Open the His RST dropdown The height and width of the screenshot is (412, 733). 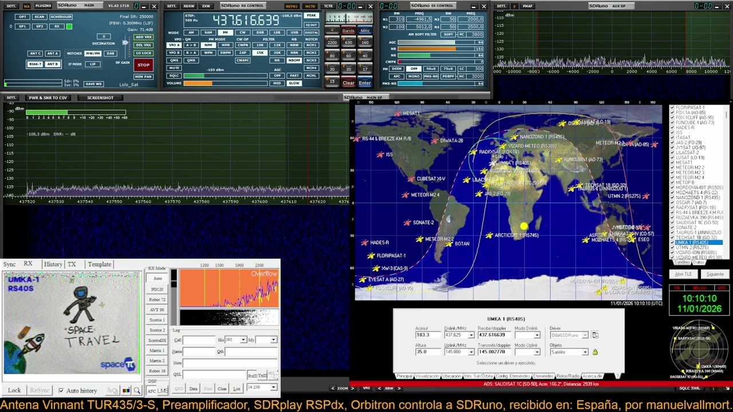pyautogui.click(x=243, y=340)
